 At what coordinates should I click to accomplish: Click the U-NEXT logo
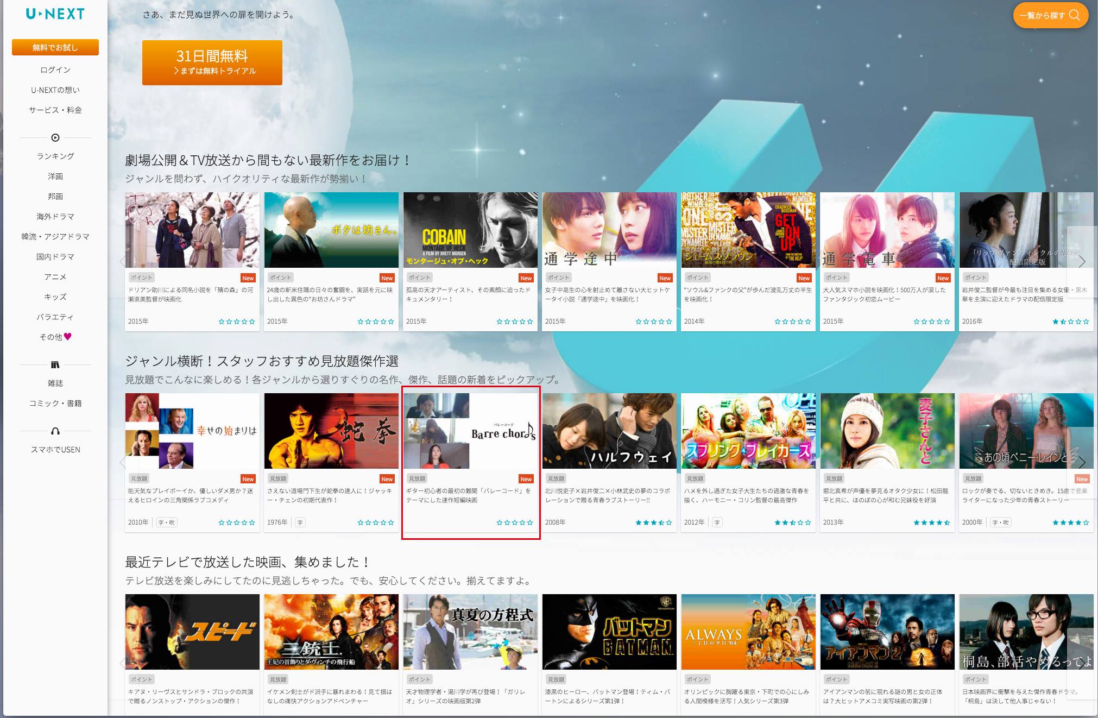point(55,14)
